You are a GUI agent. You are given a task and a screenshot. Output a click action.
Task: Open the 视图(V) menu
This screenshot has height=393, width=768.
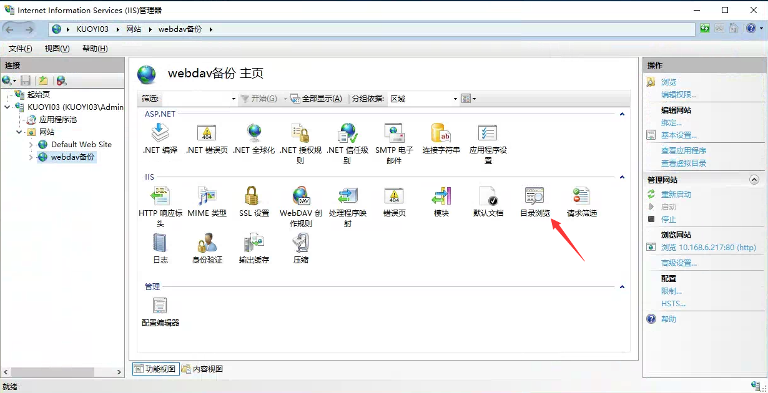pyautogui.click(x=57, y=49)
